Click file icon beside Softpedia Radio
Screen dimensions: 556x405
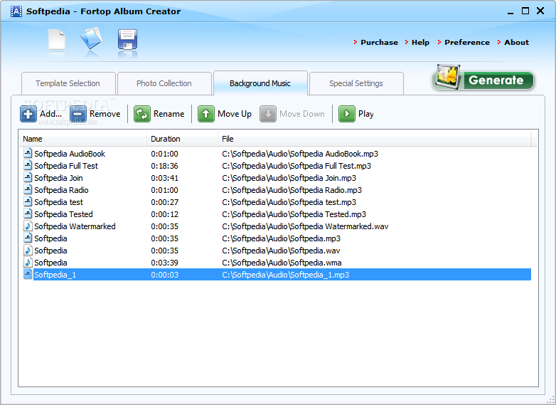[x=28, y=189]
